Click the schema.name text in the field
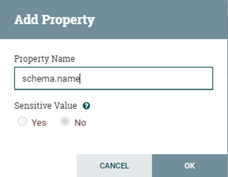The width and height of the screenshot is (228, 177). pos(51,79)
